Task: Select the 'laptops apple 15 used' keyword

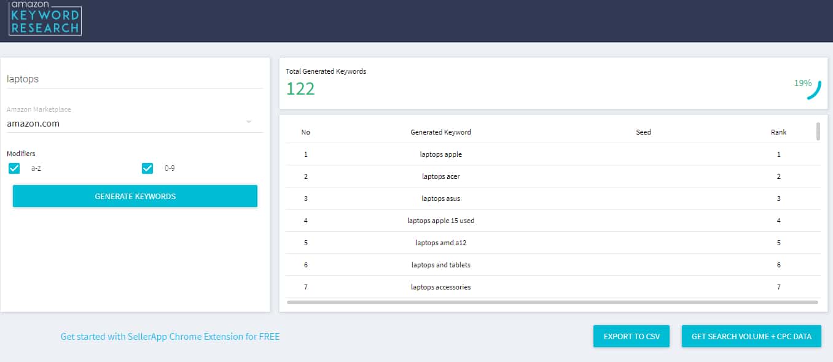Action: click(441, 221)
